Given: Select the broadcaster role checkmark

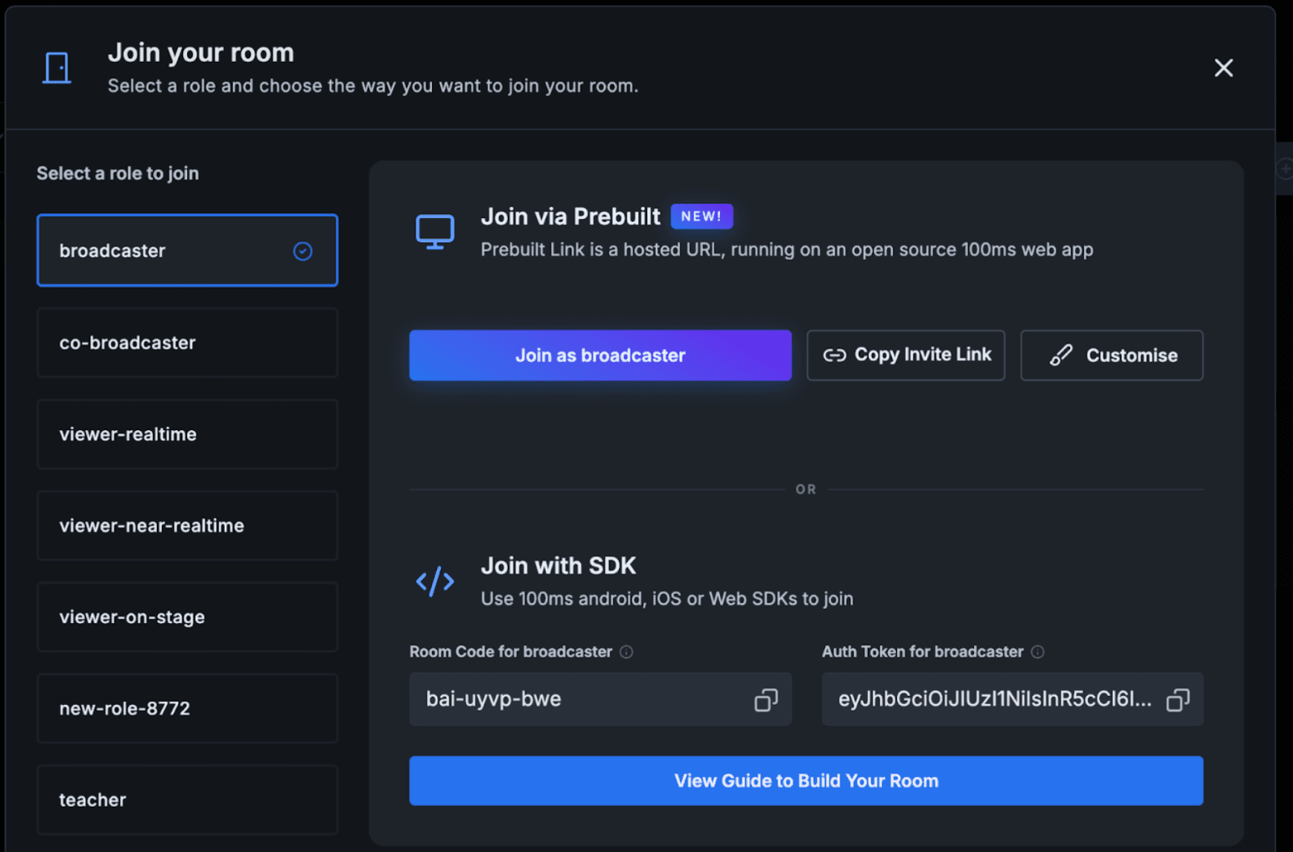Looking at the screenshot, I should tap(302, 251).
